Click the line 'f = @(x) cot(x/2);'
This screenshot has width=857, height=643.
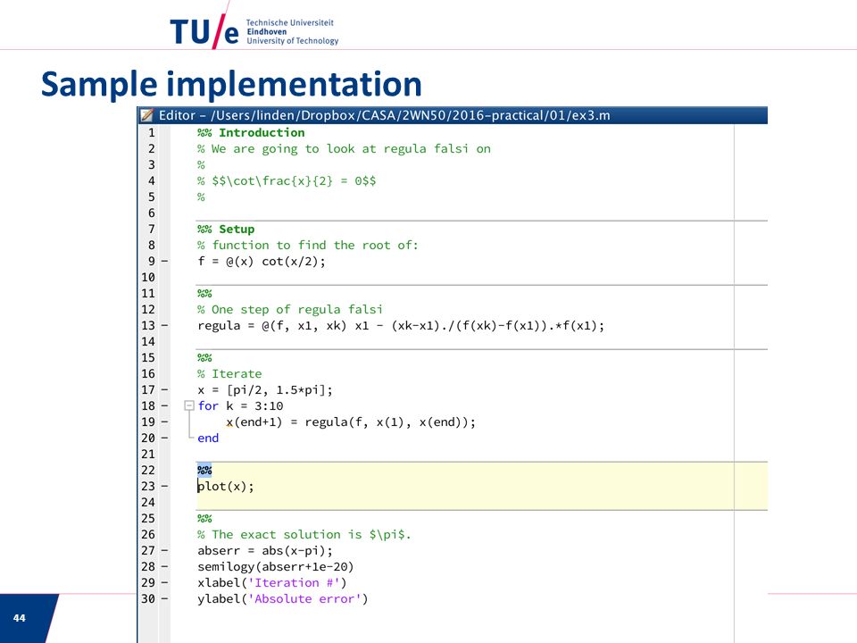pos(262,262)
